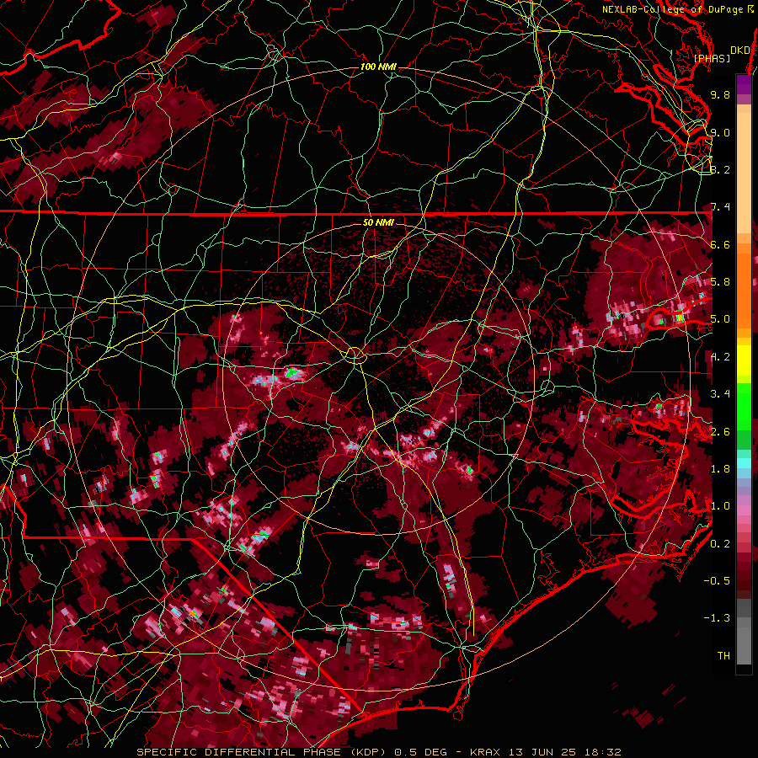Screen dimensions: 758x758
Task: Click the -0.5 value on the scale
Action: click(717, 581)
